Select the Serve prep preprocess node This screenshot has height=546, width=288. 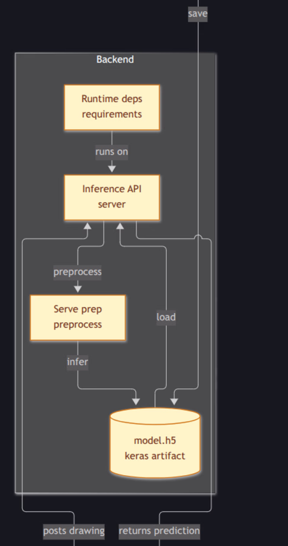[78, 317]
